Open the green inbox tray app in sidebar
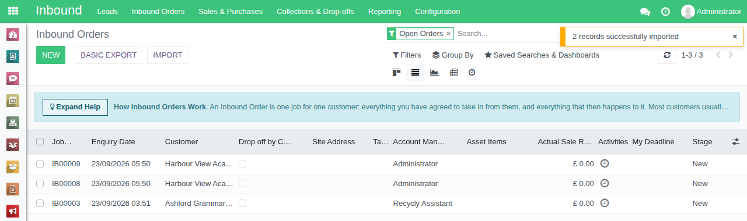Screen dimensions: 747x221 (x=13, y=123)
